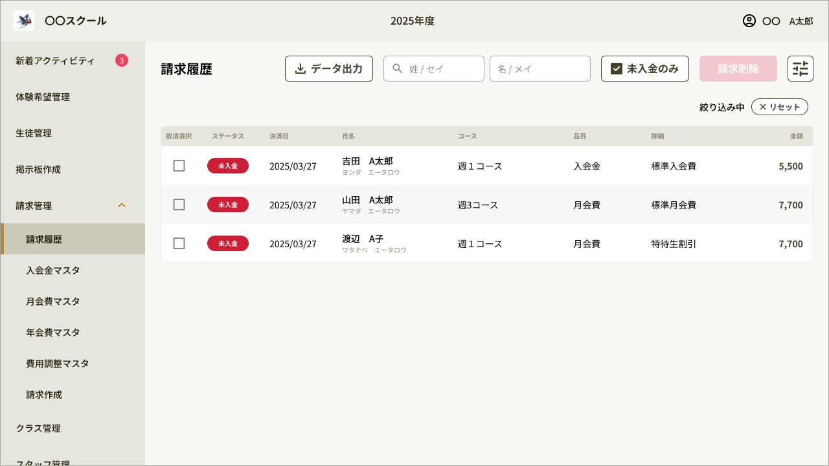Screen dimensions: 829x466
Task: Check the row checkbox for 吉田 A太郎
Action: click(x=179, y=166)
